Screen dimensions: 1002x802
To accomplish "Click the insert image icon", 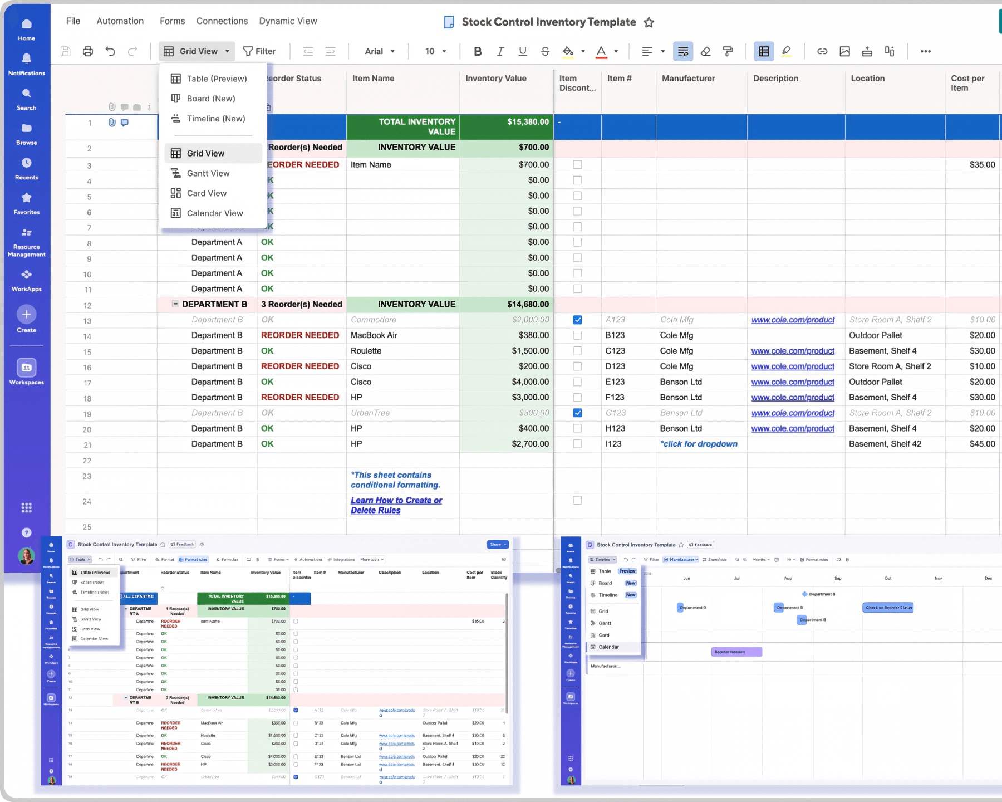I will click(844, 51).
